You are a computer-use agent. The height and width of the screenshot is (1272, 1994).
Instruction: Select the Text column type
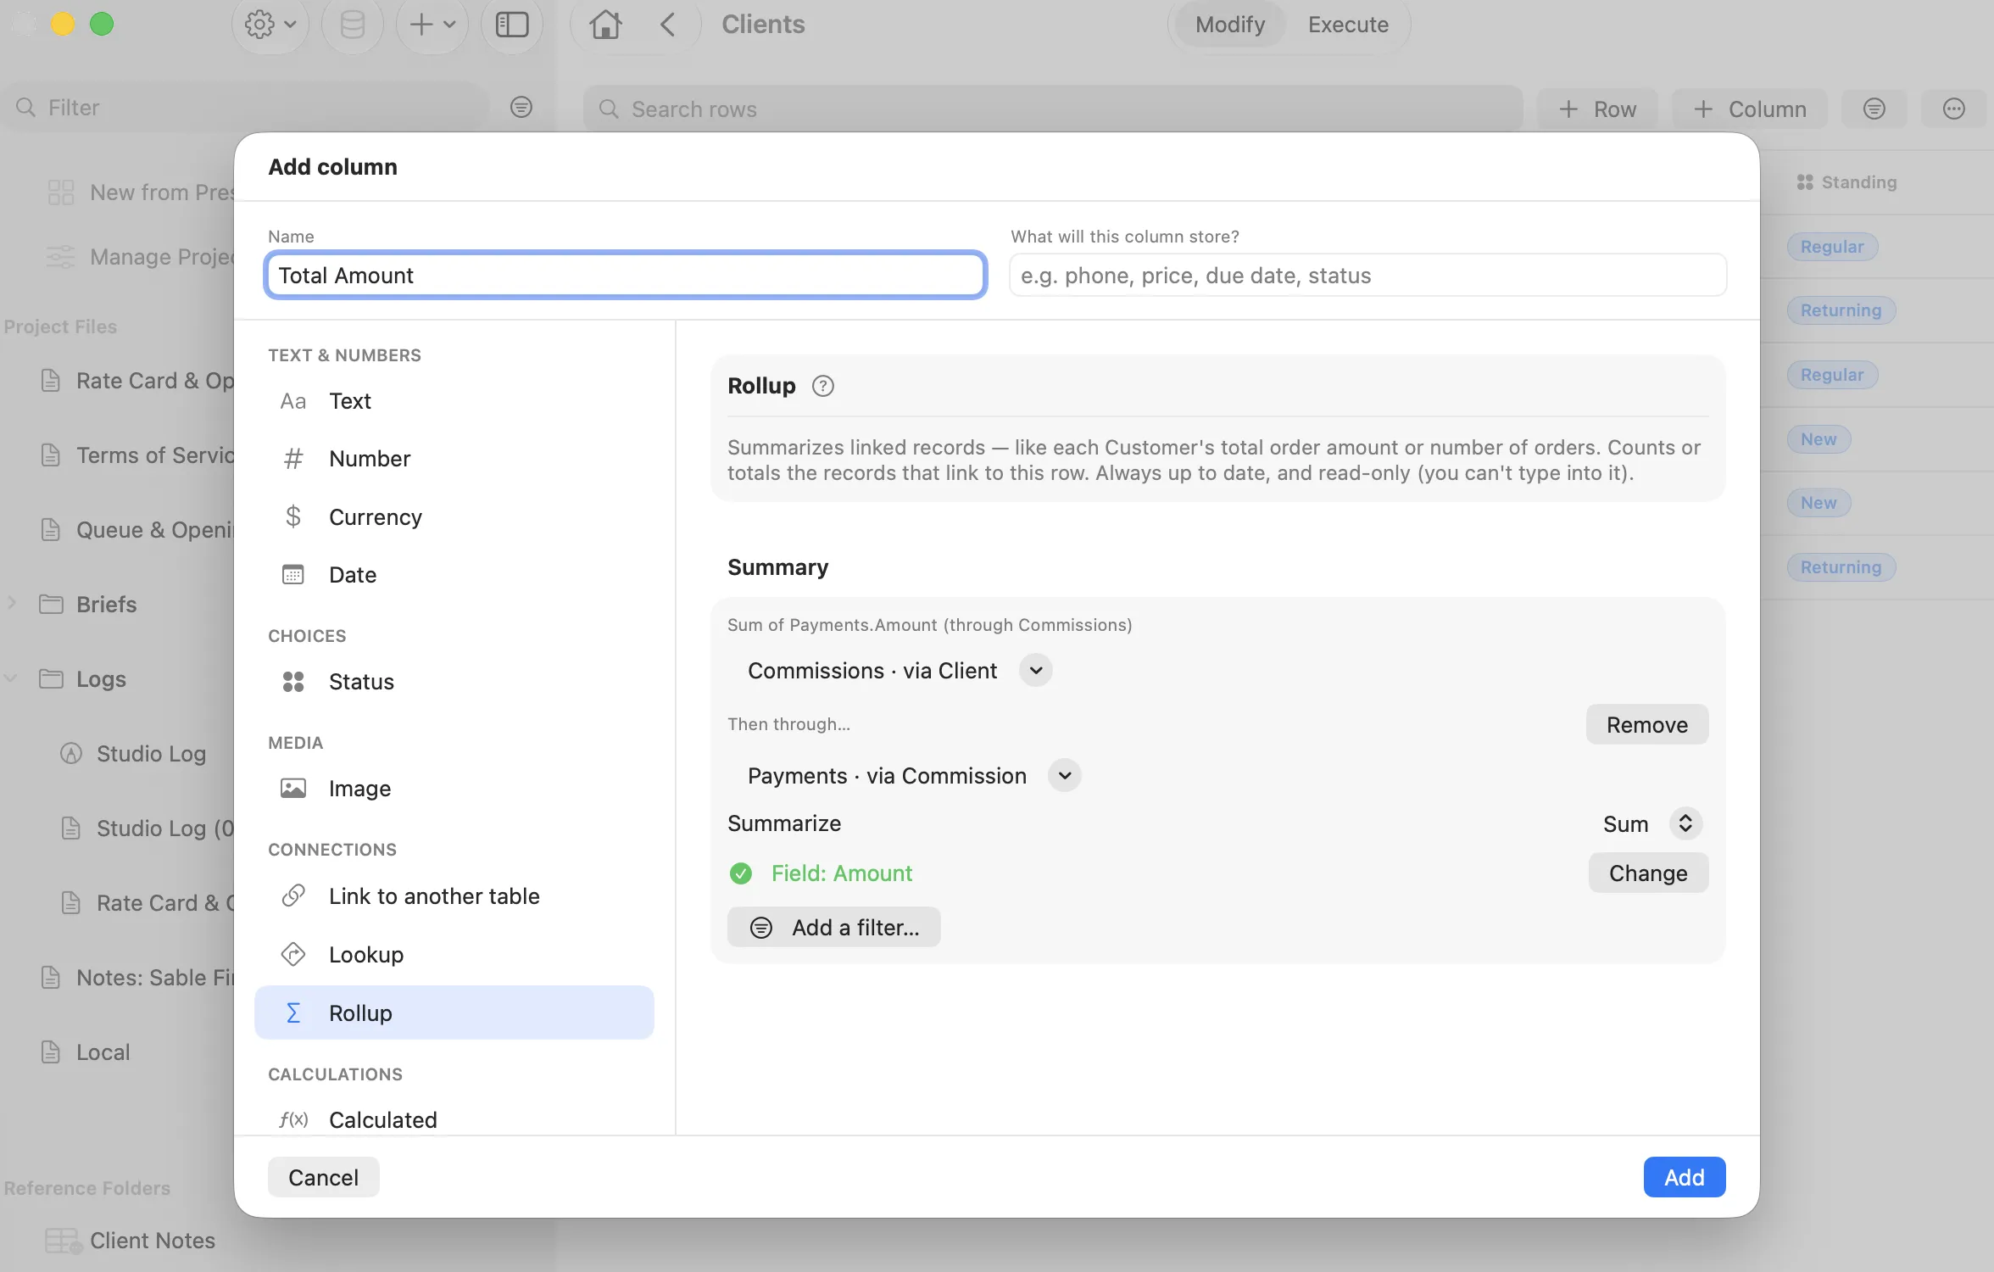[454, 401]
